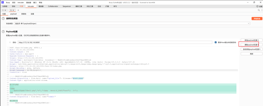This screenshot has width=263, height=106.
Task: Switch to the 代理 tab
Action: click(21, 6)
